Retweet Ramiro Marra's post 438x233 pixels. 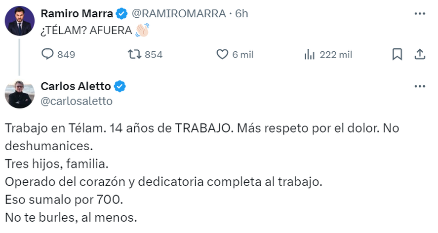(x=134, y=54)
